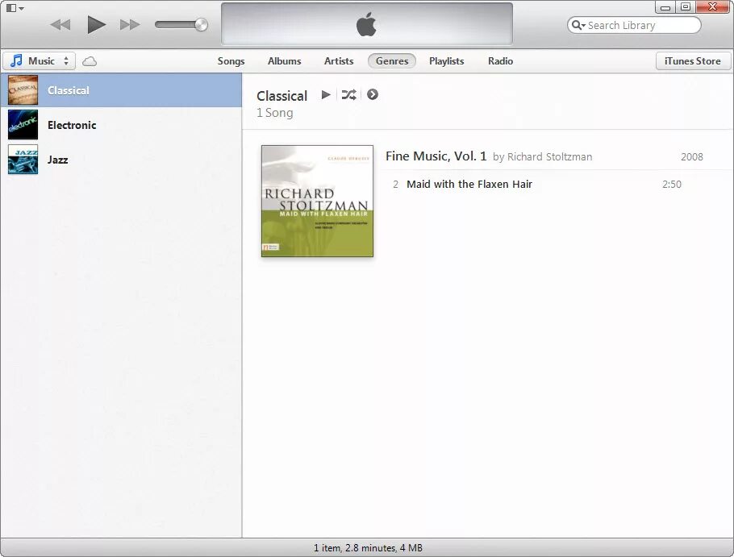
Task: Click the Previous track rewind button
Action: click(60, 24)
